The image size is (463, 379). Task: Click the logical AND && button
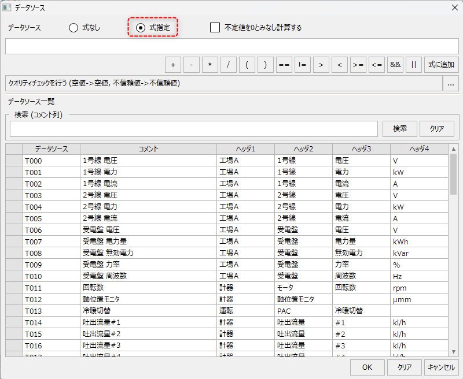(395, 65)
